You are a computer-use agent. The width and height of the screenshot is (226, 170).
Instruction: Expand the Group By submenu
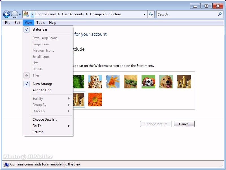coord(48,105)
